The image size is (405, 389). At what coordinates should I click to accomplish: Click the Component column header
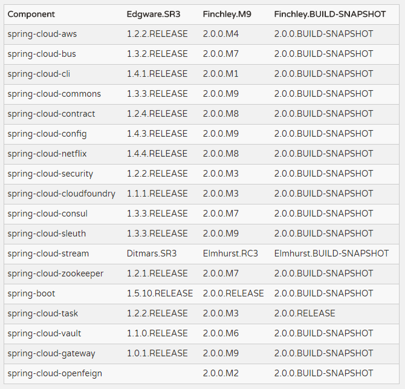[31, 14]
